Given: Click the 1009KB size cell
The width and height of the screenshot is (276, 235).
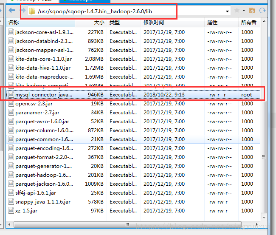Looking at the screenshot, I should [x=94, y=184].
